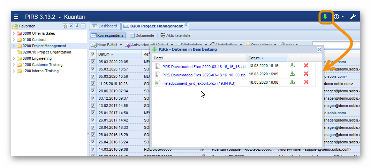Uncheck the row dated 05.03.2020 10:57

pyautogui.click(x=93, y=69)
